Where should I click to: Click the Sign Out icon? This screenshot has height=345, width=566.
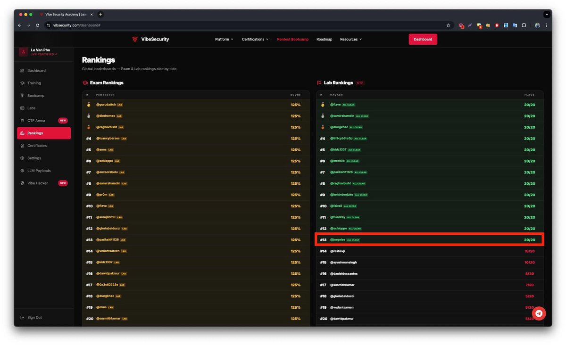[22, 318]
